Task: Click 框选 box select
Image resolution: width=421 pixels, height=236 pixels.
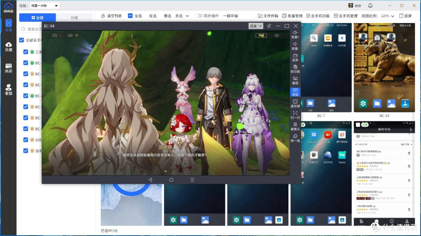Action: [168, 16]
